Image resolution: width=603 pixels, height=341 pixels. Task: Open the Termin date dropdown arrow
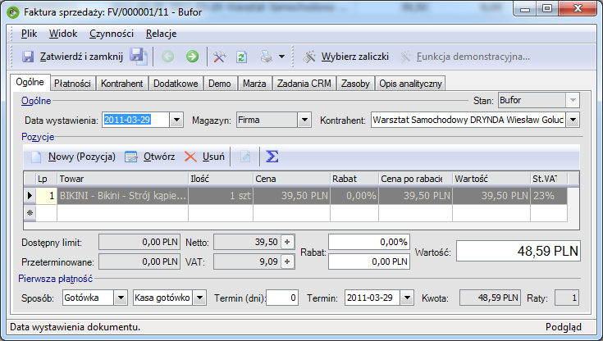click(x=407, y=298)
